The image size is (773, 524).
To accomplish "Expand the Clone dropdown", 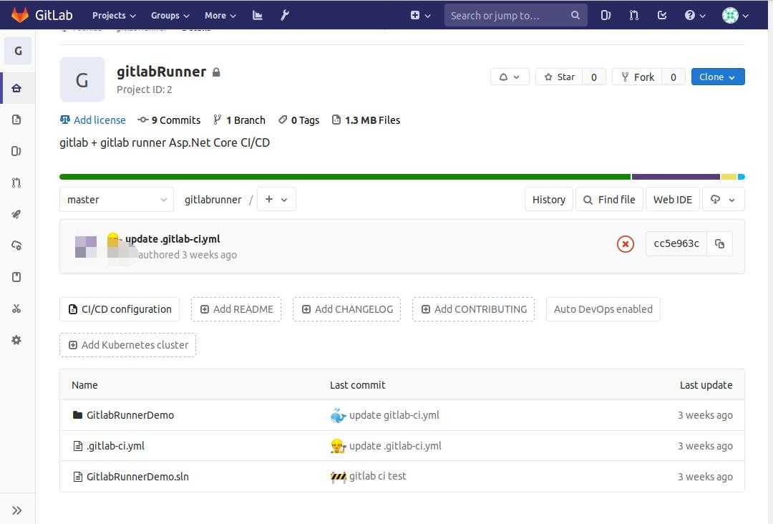I will pos(718,77).
